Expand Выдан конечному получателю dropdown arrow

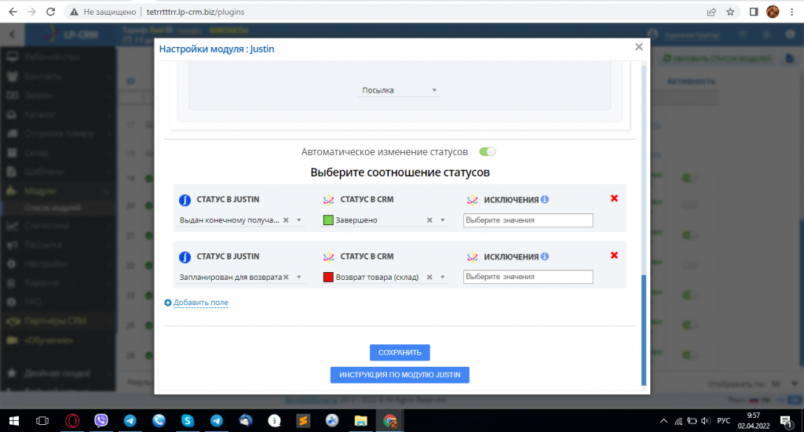click(x=299, y=220)
